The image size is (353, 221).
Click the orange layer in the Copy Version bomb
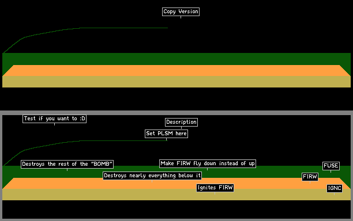tap(176, 71)
